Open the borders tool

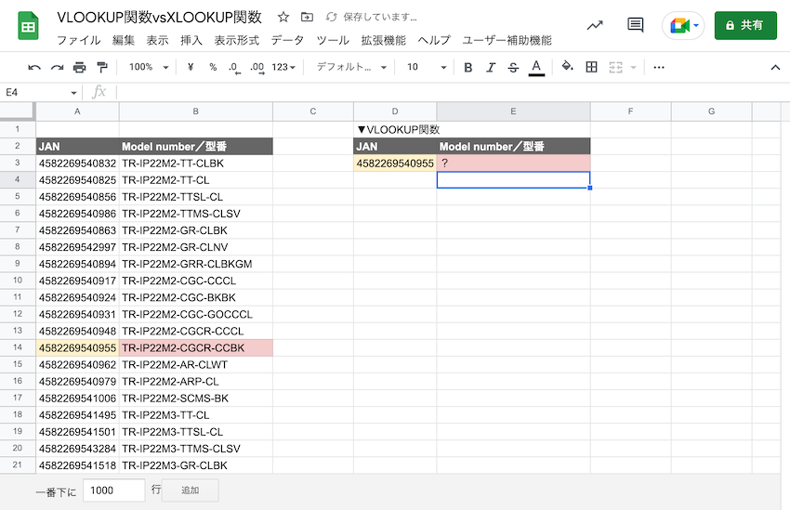(x=591, y=67)
